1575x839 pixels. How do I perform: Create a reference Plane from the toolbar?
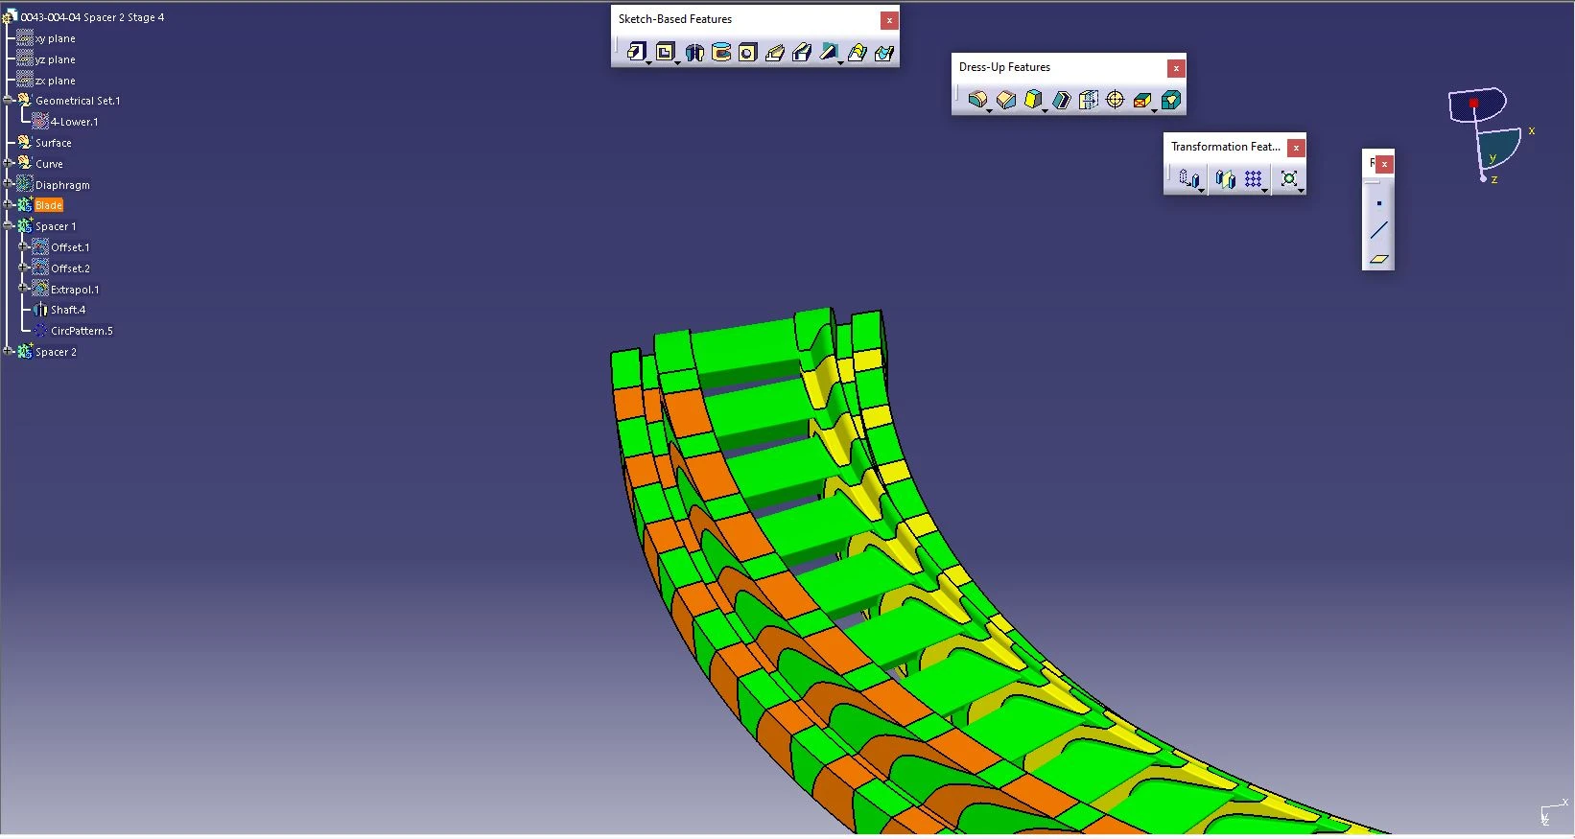pyautogui.click(x=1378, y=259)
